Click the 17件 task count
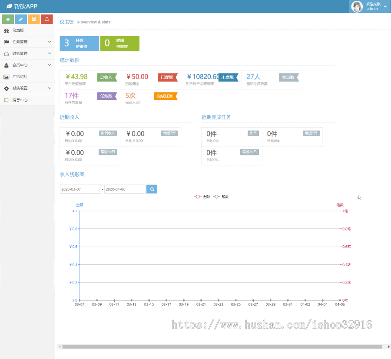 (72, 96)
